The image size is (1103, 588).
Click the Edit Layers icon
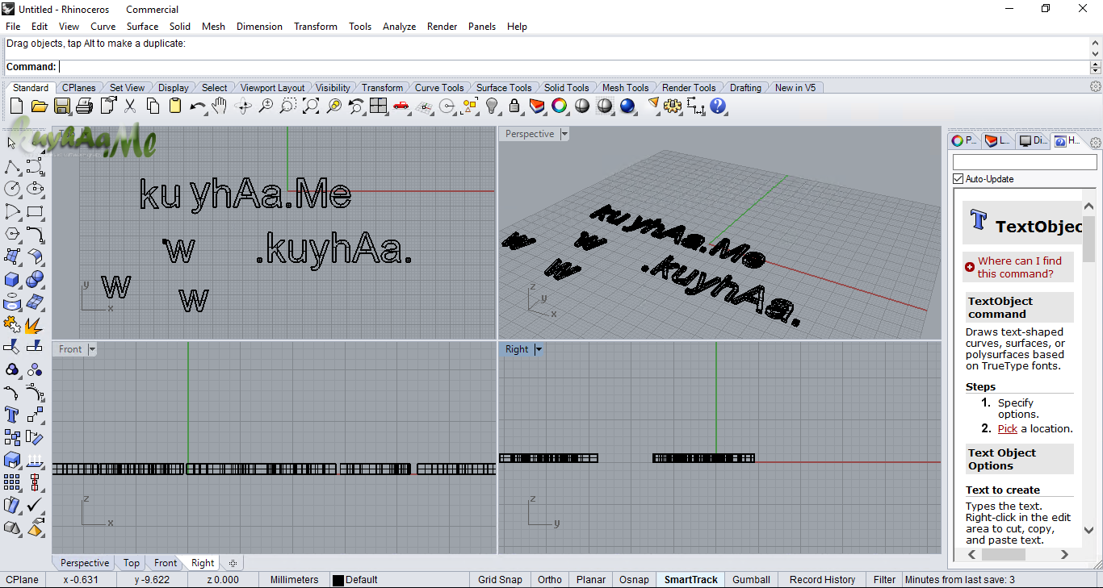[537, 106]
